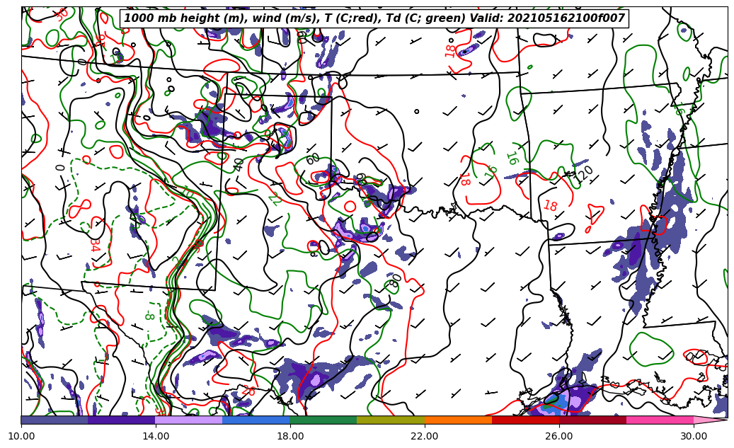The image size is (734, 448).
Task: Click the red 26 temperature contour label
Action: [x=248, y=390]
